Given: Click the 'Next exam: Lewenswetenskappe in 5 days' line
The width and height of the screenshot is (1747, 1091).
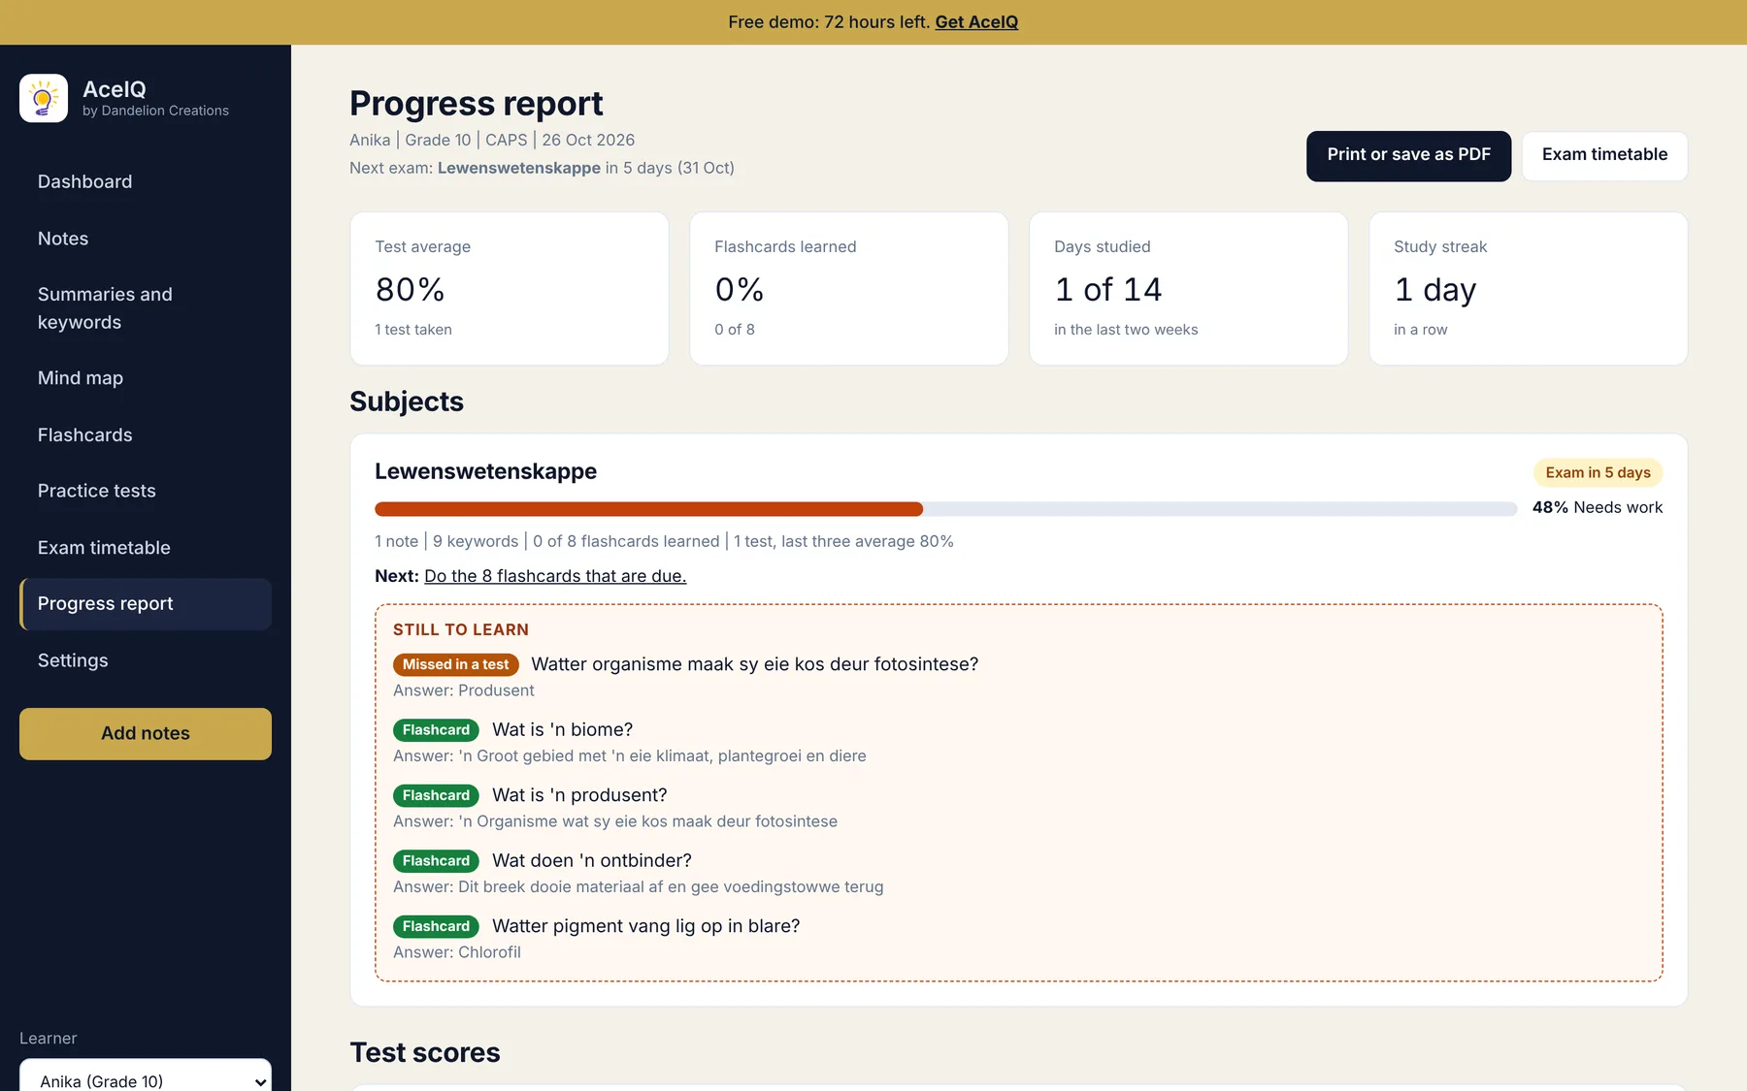Looking at the screenshot, I should click(542, 168).
